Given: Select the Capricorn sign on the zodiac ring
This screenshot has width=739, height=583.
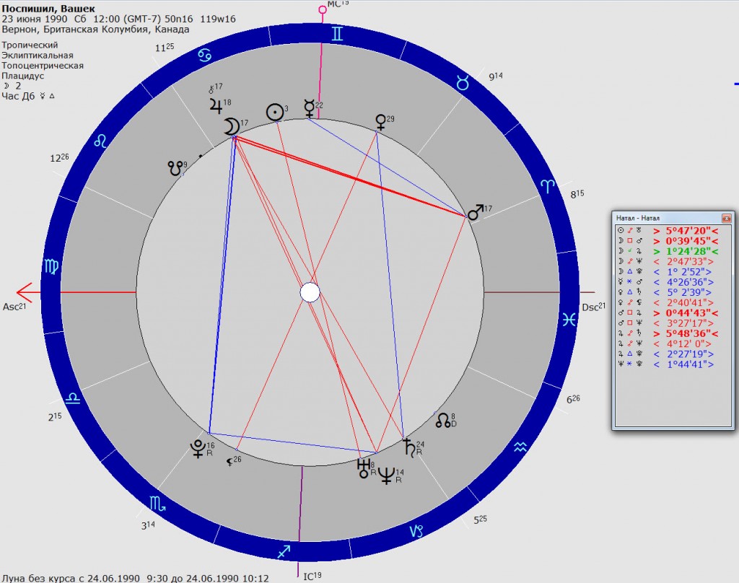Looking at the screenshot, I should 416,531.
